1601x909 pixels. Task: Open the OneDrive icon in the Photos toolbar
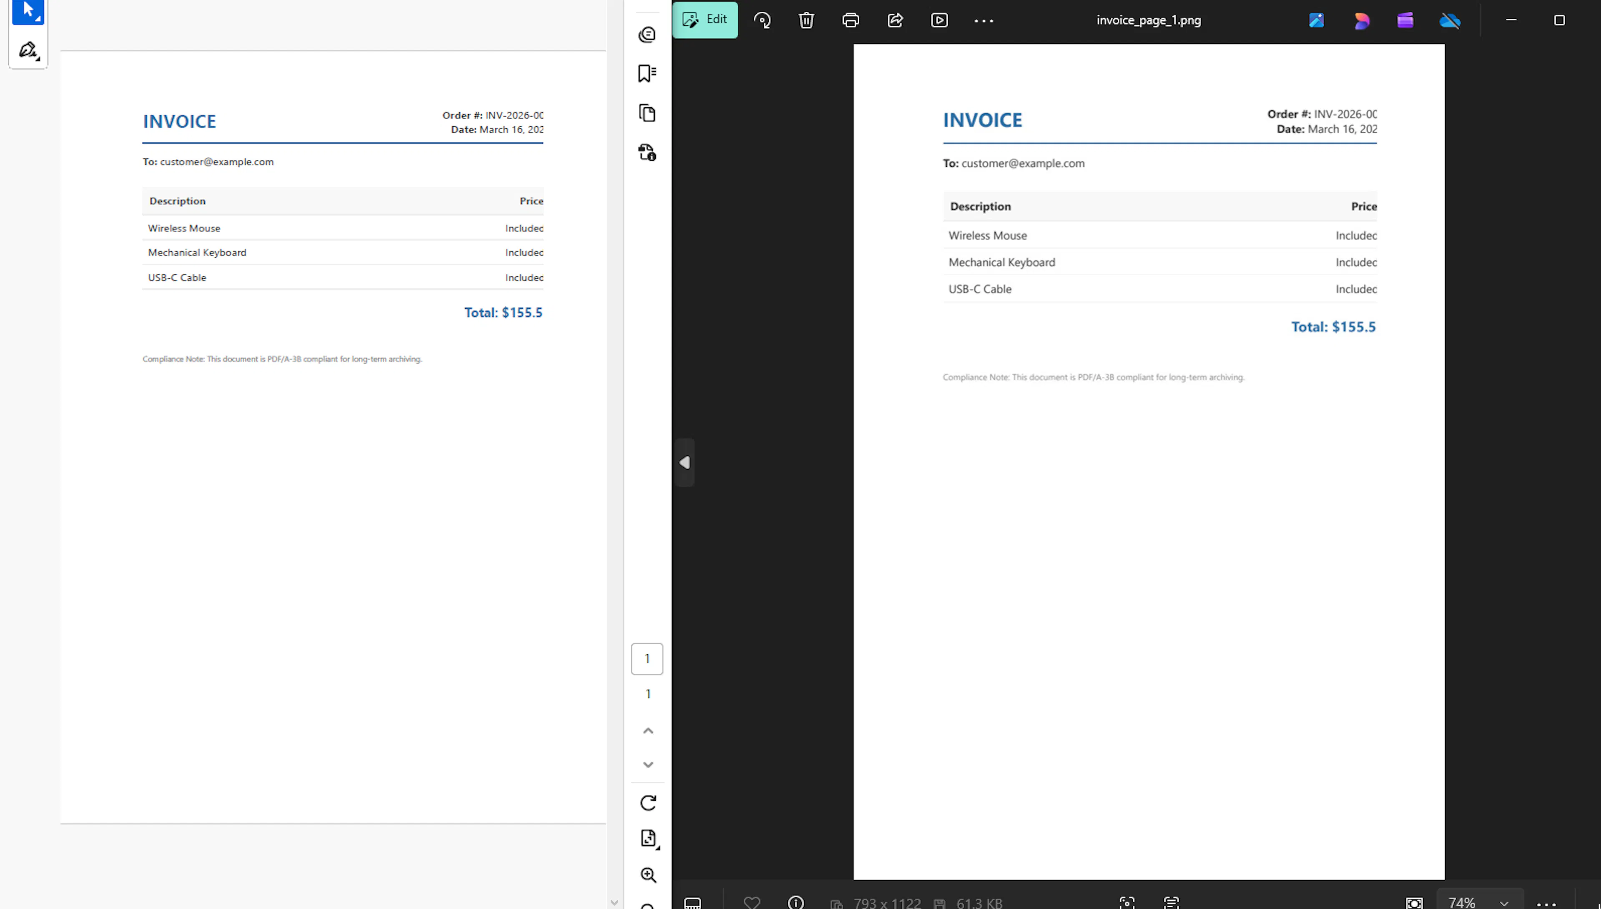click(1450, 20)
